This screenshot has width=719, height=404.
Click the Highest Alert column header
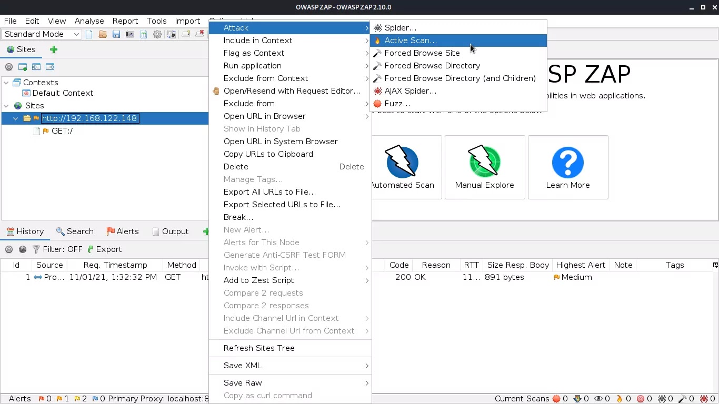click(x=581, y=265)
